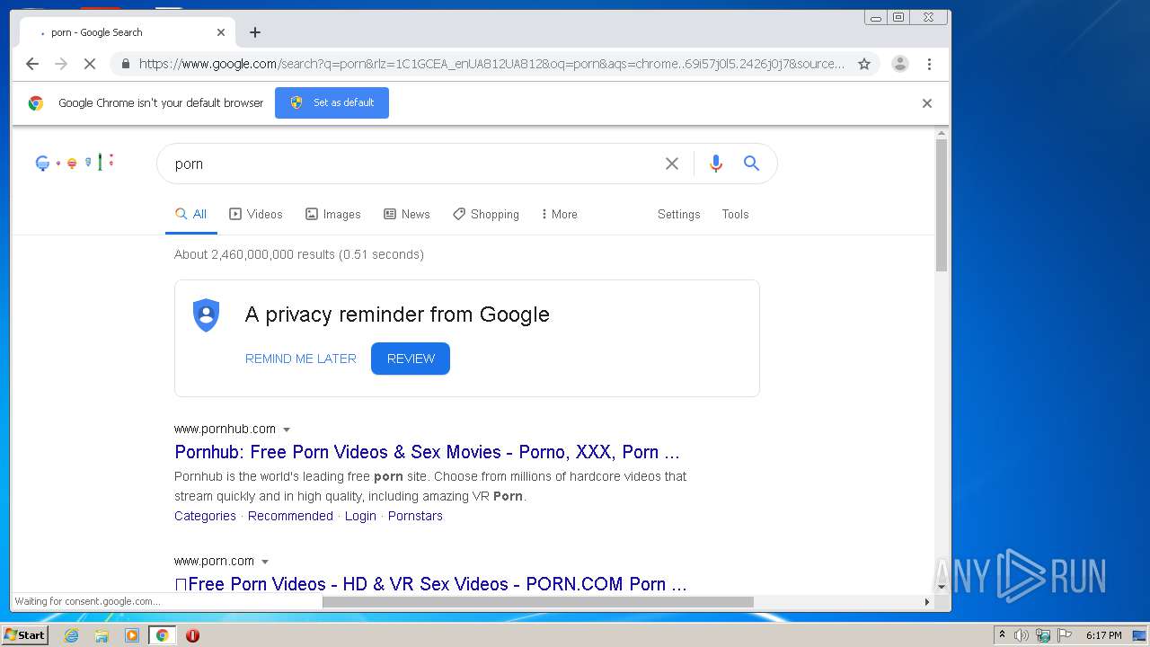
Task: Click results count text
Action: (x=299, y=254)
